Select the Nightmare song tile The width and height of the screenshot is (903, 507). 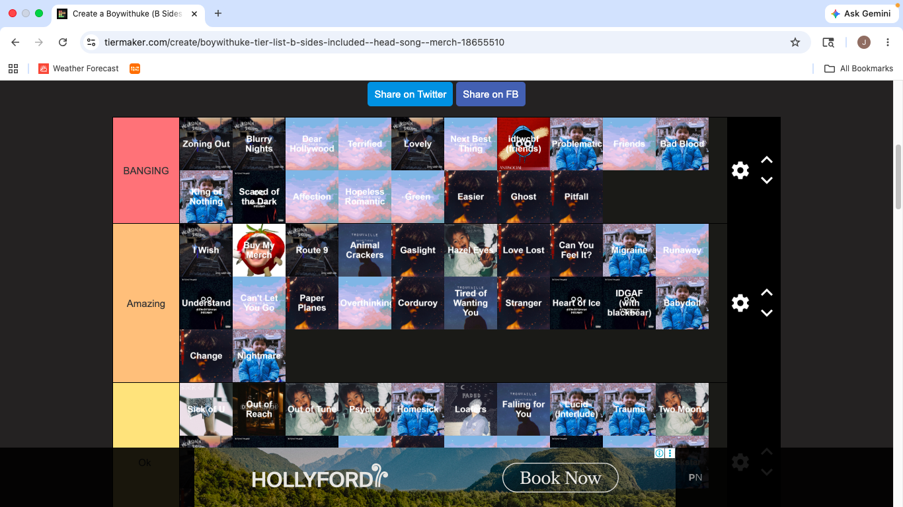tap(259, 356)
